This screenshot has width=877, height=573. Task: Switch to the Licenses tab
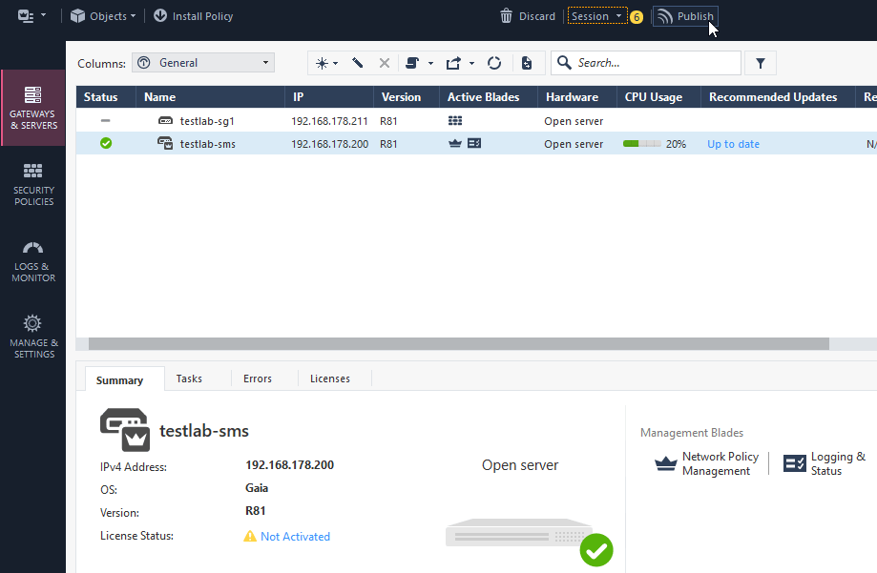[330, 379]
